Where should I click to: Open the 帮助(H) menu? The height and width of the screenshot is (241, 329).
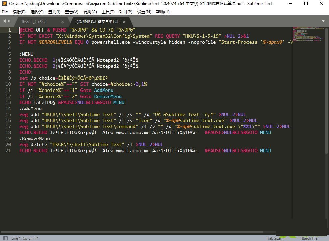point(163,12)
